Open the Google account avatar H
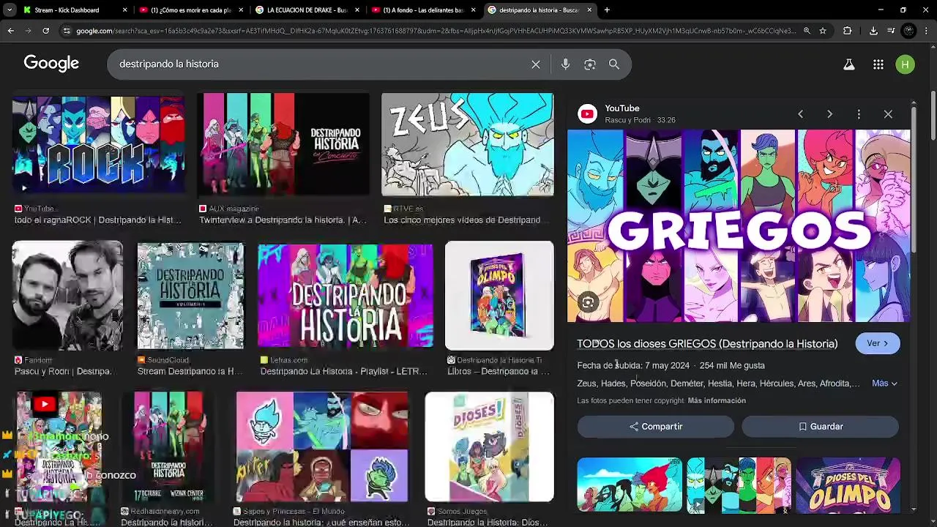 (905, 64)
